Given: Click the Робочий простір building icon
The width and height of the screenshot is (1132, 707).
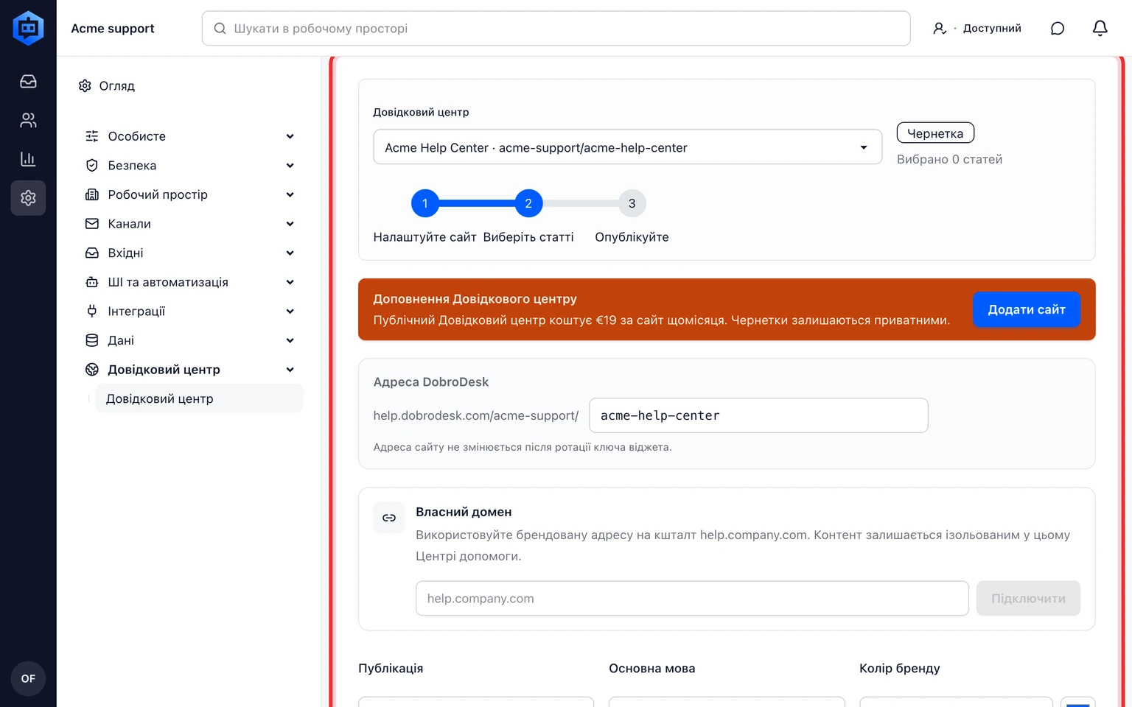Looking at the screenshot, I should coord(92,194).
